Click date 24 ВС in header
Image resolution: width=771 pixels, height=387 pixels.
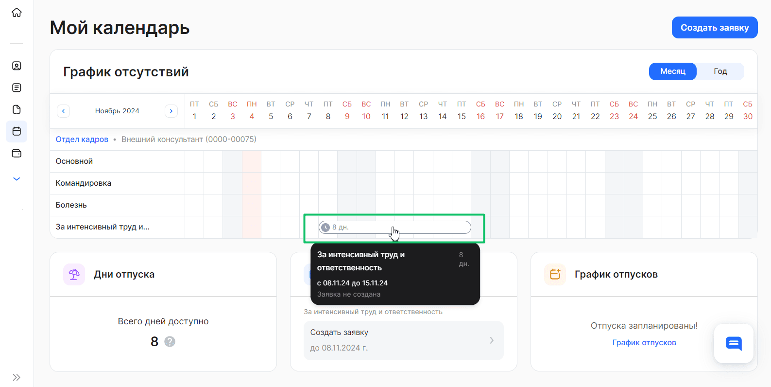pyautogui.click(x=634, y=111)
